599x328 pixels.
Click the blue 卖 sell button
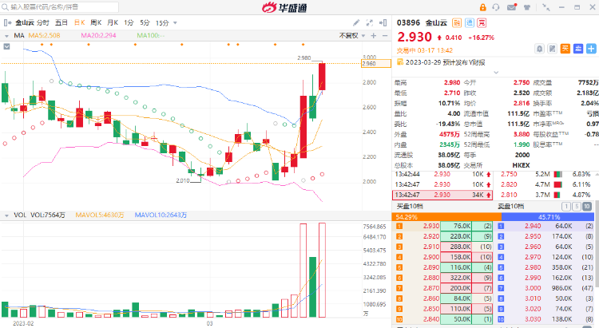578,49
